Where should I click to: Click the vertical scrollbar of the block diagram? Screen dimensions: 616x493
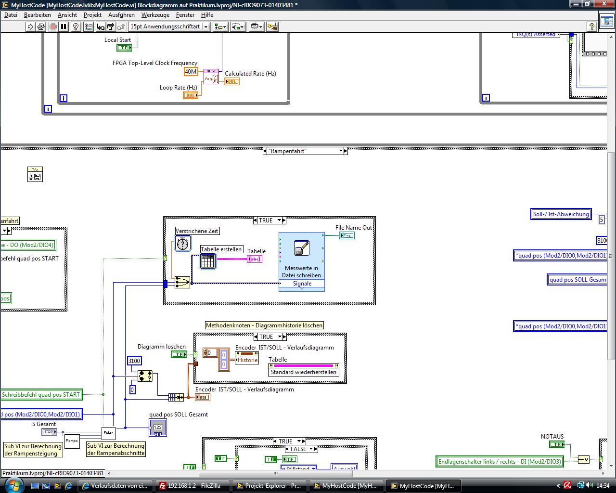(x=611, y=255)
